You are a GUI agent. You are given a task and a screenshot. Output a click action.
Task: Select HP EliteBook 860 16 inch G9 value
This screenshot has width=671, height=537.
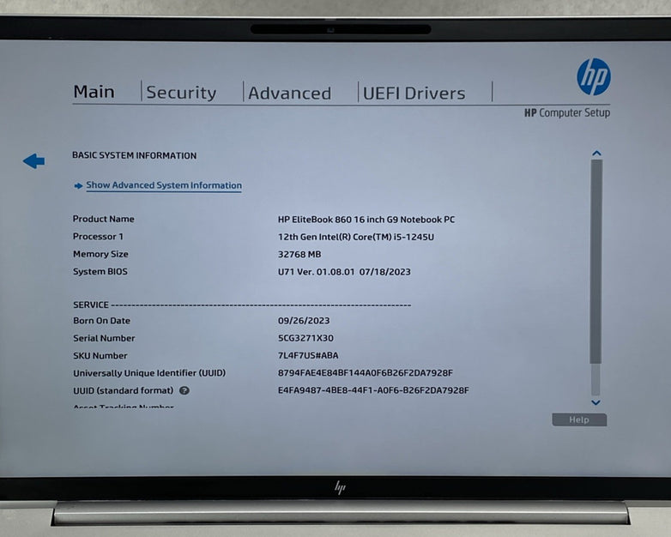tap(366, 220)
